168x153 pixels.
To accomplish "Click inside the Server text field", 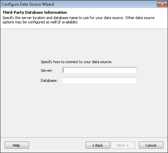I will [99, 70].
